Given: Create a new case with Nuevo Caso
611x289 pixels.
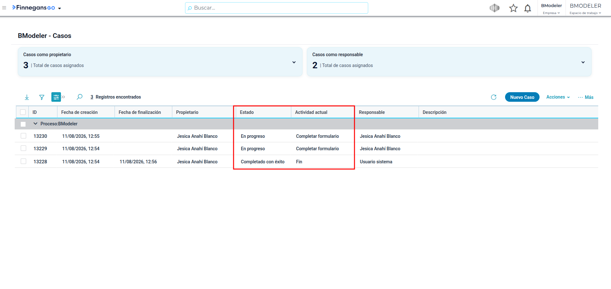Looking at the screenshot, I should coord(522,97).
